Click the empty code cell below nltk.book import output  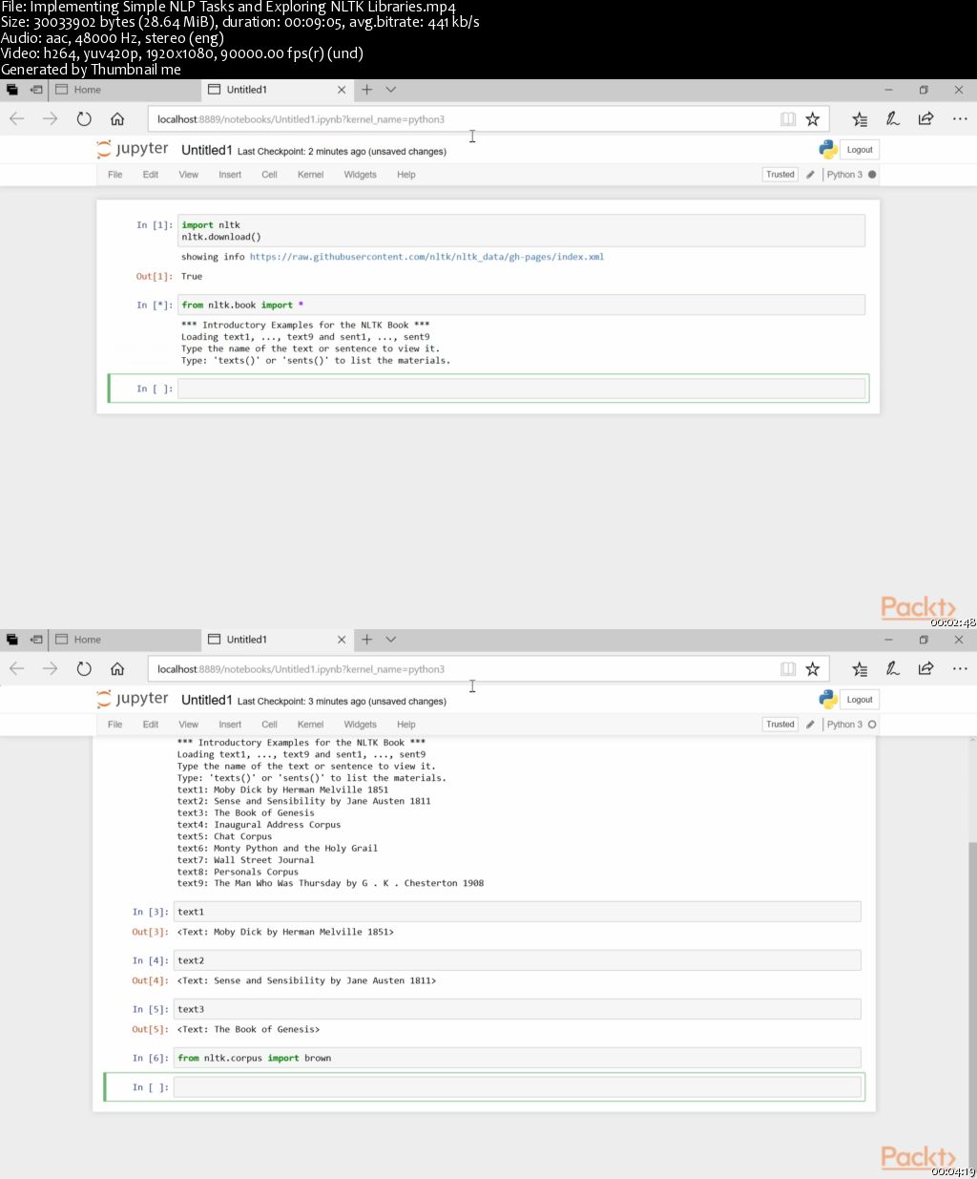(x=521, y=389)
